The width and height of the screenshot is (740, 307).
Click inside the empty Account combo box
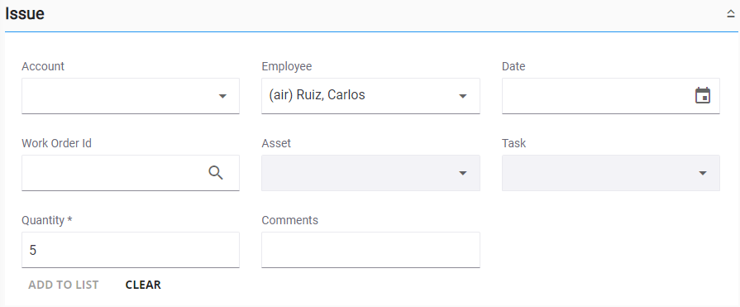(x=131, y=96)
